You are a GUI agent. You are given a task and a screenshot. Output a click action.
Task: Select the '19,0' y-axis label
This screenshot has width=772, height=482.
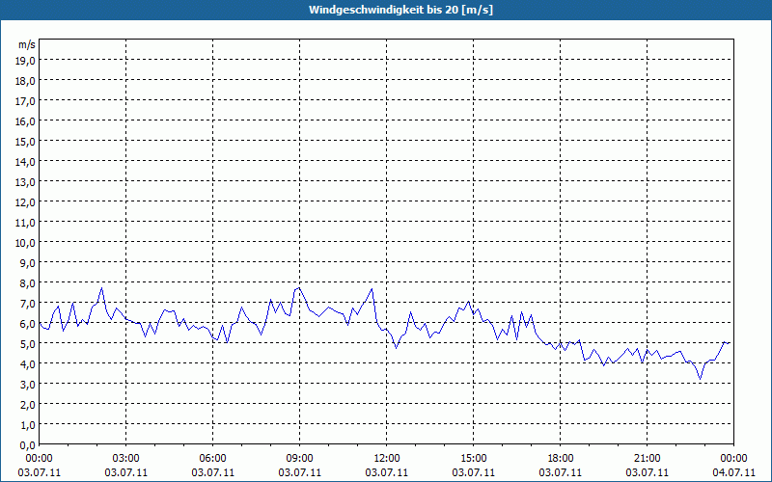(26, 61)
